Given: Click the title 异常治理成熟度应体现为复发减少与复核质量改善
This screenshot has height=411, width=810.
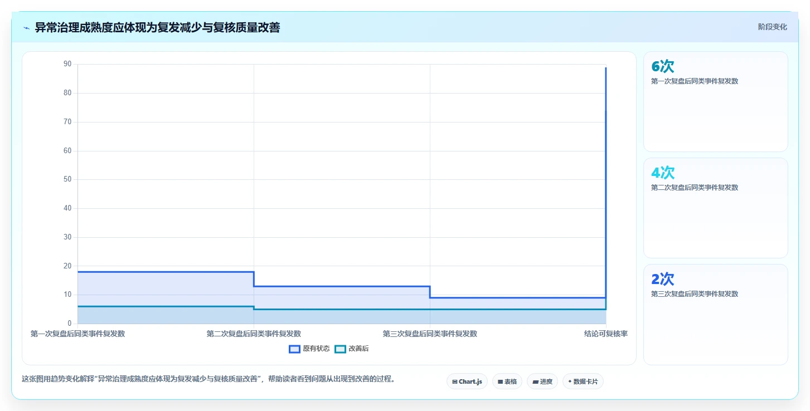Looking at the screenshot, I should 157,27.
